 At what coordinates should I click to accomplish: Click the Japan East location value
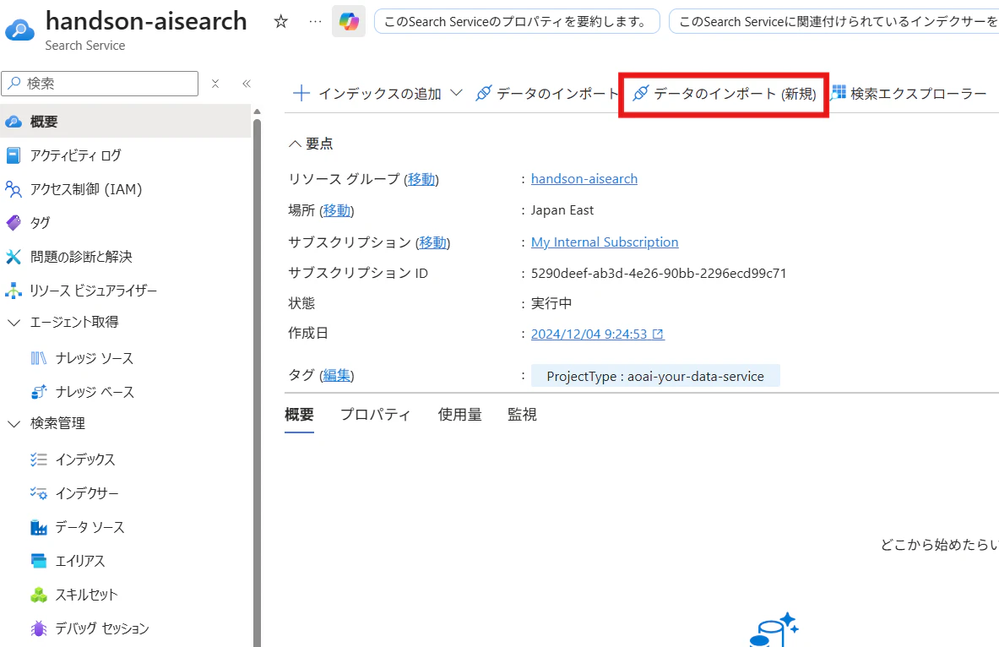click(x=562, y=210)
